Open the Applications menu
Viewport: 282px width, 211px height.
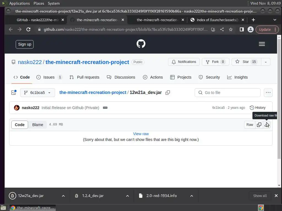pos(20,3)
